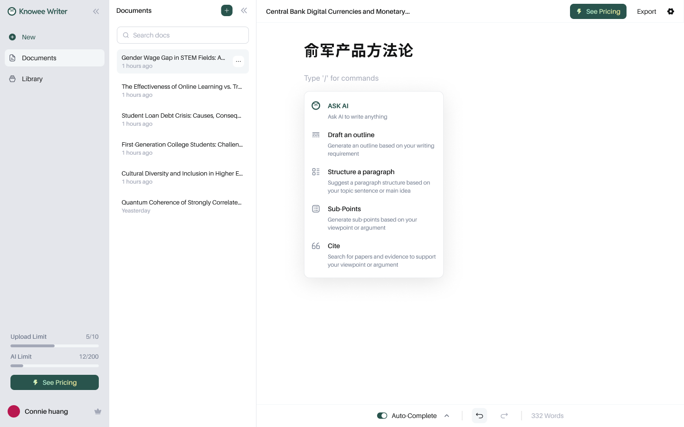684x427 pixels.
Task: Click the ASK AI owl icon
Action: (316, 105)
